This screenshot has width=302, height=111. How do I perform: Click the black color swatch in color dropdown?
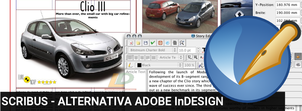point(139,65)
